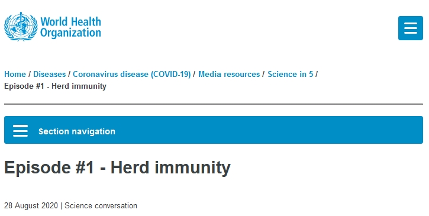Open the main hamburger menu button
Screen dimensions: 429x216
[411, 28]
